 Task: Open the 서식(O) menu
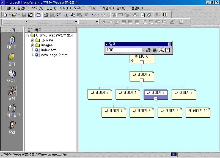pos(65,8)
